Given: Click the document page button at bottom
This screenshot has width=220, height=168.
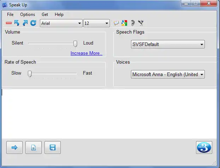Looking at the screenshot, I should click(x=34, y=147).
